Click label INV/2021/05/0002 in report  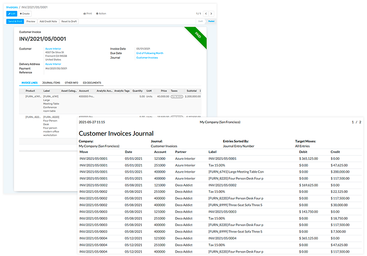click(x=222, y=185)
